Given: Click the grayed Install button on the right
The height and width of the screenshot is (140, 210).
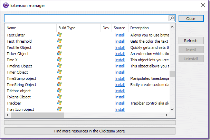Looking at the screenshot, I should (x=191, y=50).
